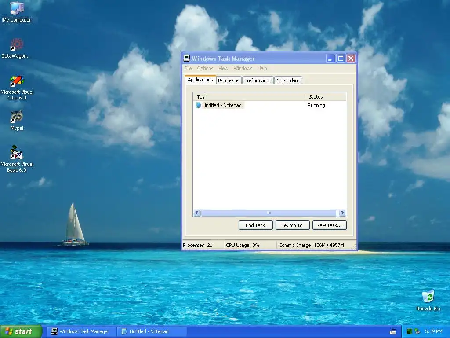Open the File menu in Task Manager

click(x=188, y=68)
